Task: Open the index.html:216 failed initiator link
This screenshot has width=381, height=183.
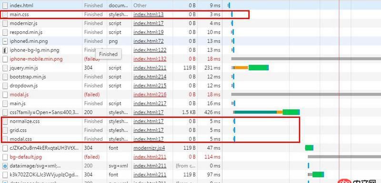Action: pyautogui.click(x=150, y=95)
